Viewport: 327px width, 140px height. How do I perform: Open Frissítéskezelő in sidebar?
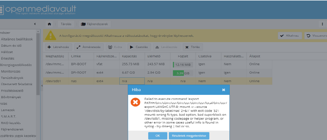click(x=12, y=91)
